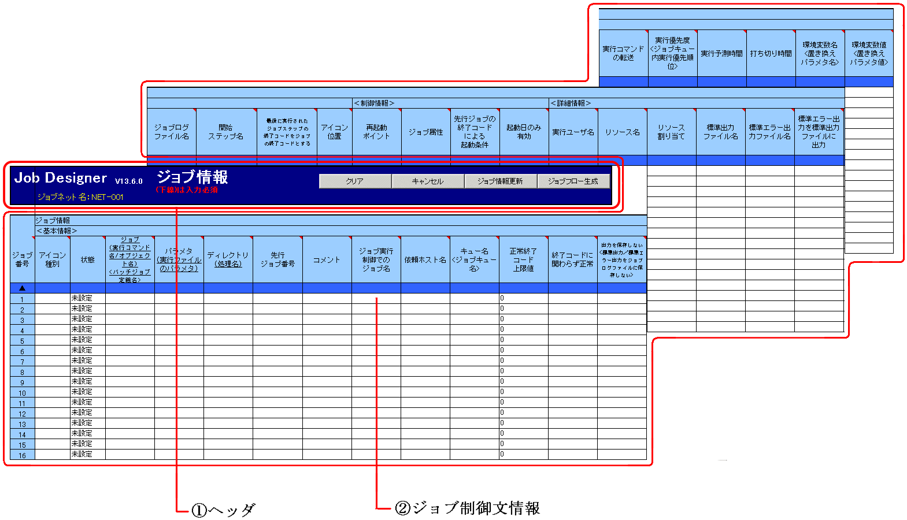The image size is (907, 520).
Task: Click the 未設定 status cell in row 8
Action: click(x=88, y=372)
